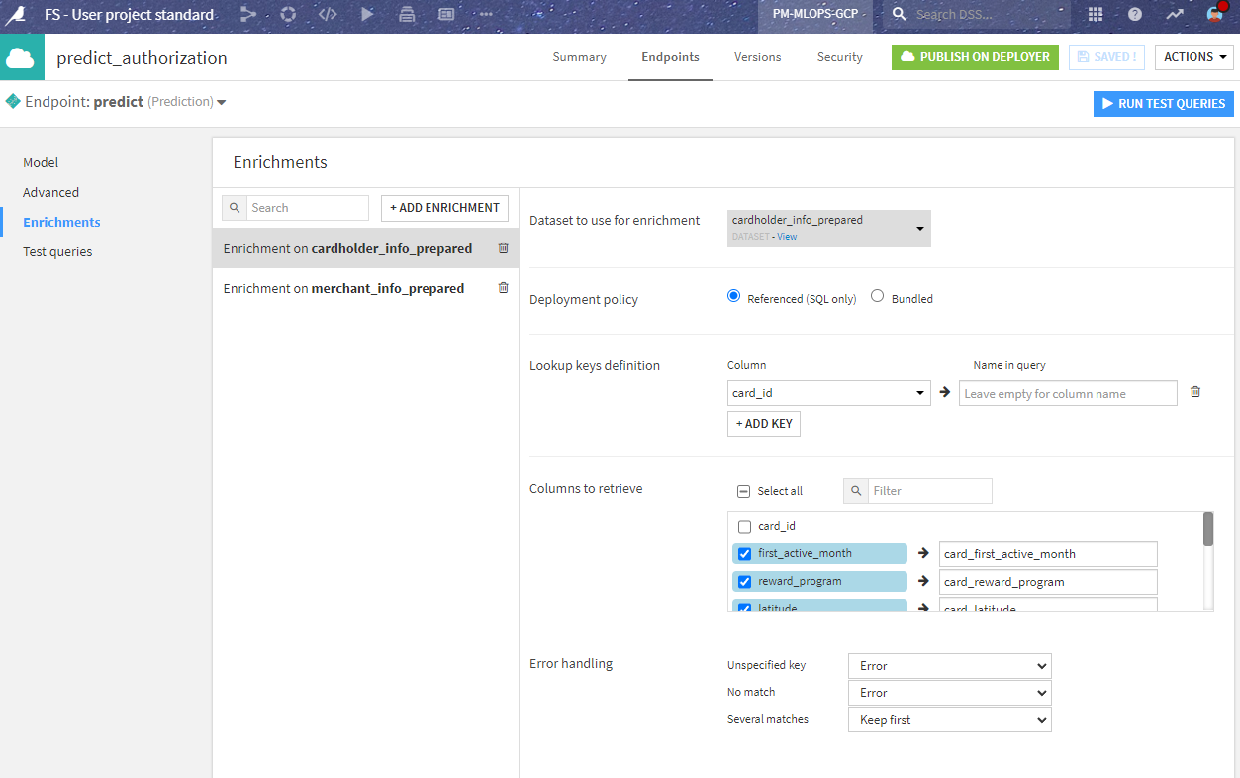This screenshot has width=1240, height=778.
Task: Open the Flow icon in the top navbar
Action: [248, 14]
